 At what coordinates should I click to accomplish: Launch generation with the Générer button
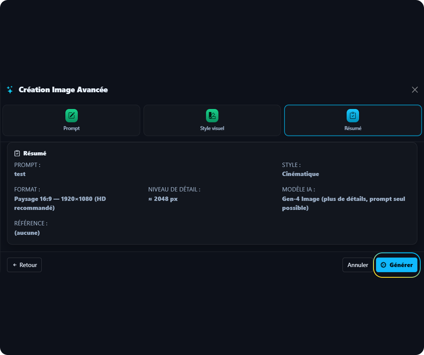[x=397, y=265]
